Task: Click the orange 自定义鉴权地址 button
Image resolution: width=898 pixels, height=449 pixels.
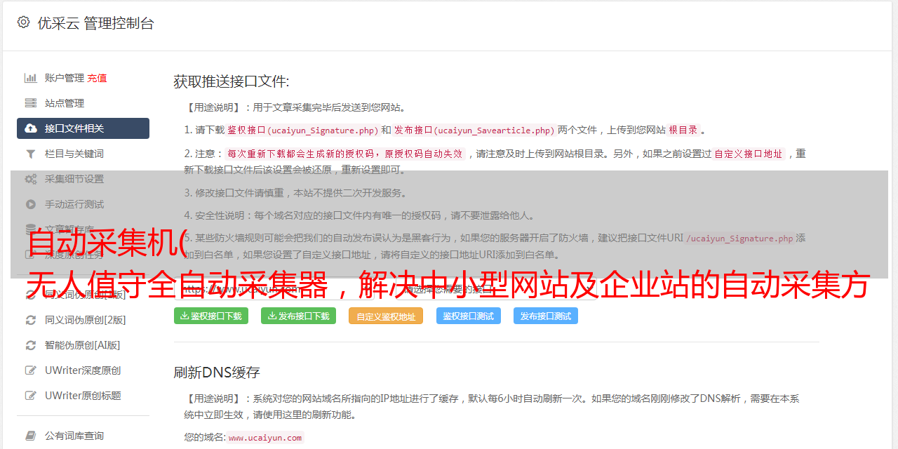Action: [x=386, y=316]
